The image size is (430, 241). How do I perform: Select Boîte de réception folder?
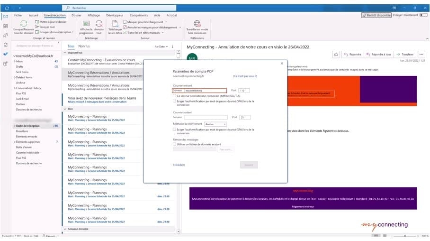pyautogui.click(x=36, y=126)
